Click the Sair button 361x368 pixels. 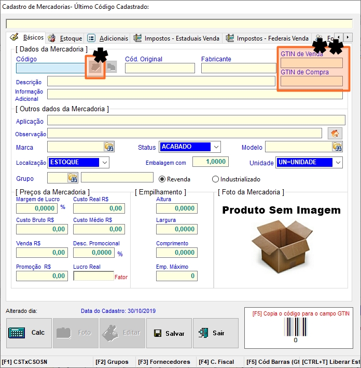pos(216,333)
